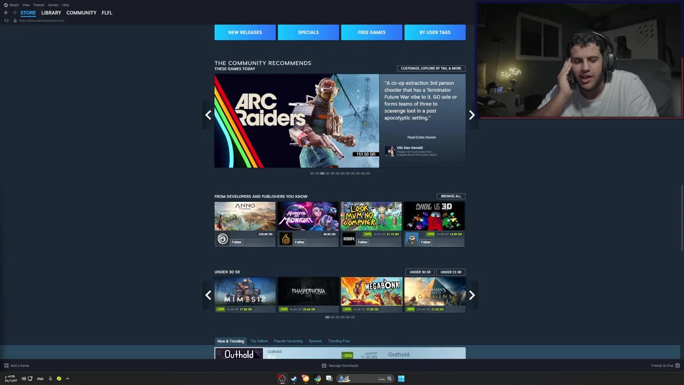This screenshot has width=684, height=385.
Task: Open the Steam icon in the taskbar
Action: click(294, 379)
